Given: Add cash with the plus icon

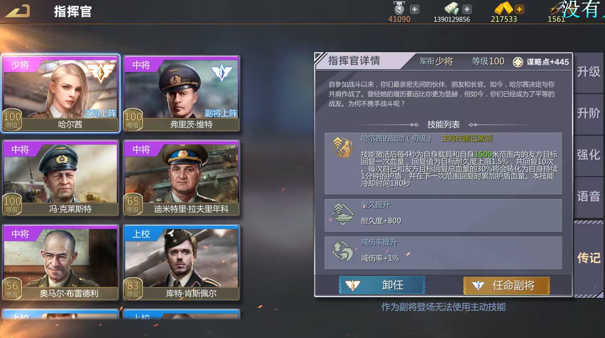Looking at the screenshot, I should (467, 9).
